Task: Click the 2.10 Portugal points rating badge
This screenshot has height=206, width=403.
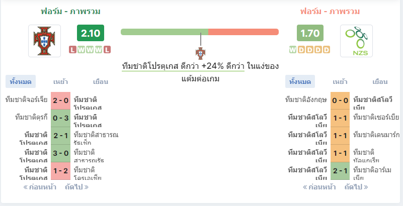Action: point(91,33)
